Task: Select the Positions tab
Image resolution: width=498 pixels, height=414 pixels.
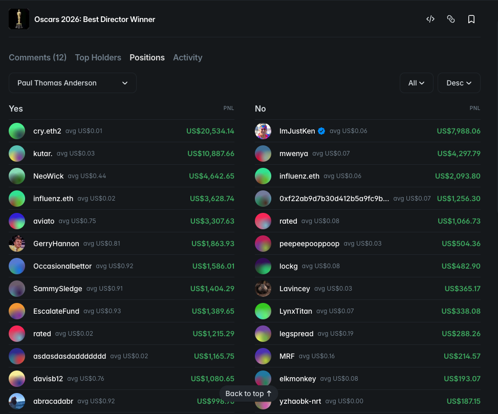Action: (x=147, y=57)
